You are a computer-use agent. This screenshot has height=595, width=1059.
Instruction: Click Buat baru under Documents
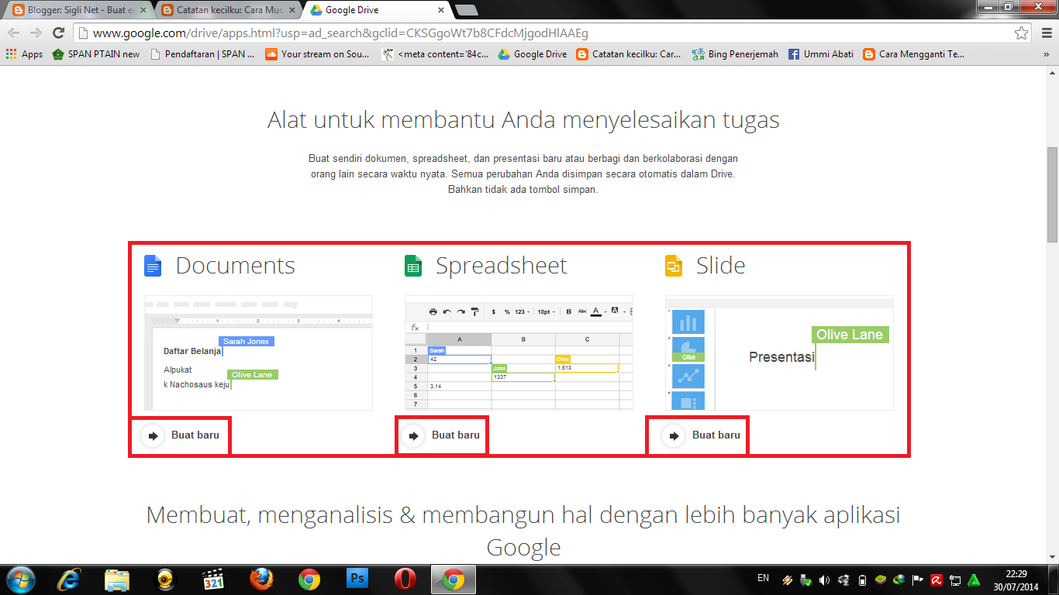(x=195, y=435)
